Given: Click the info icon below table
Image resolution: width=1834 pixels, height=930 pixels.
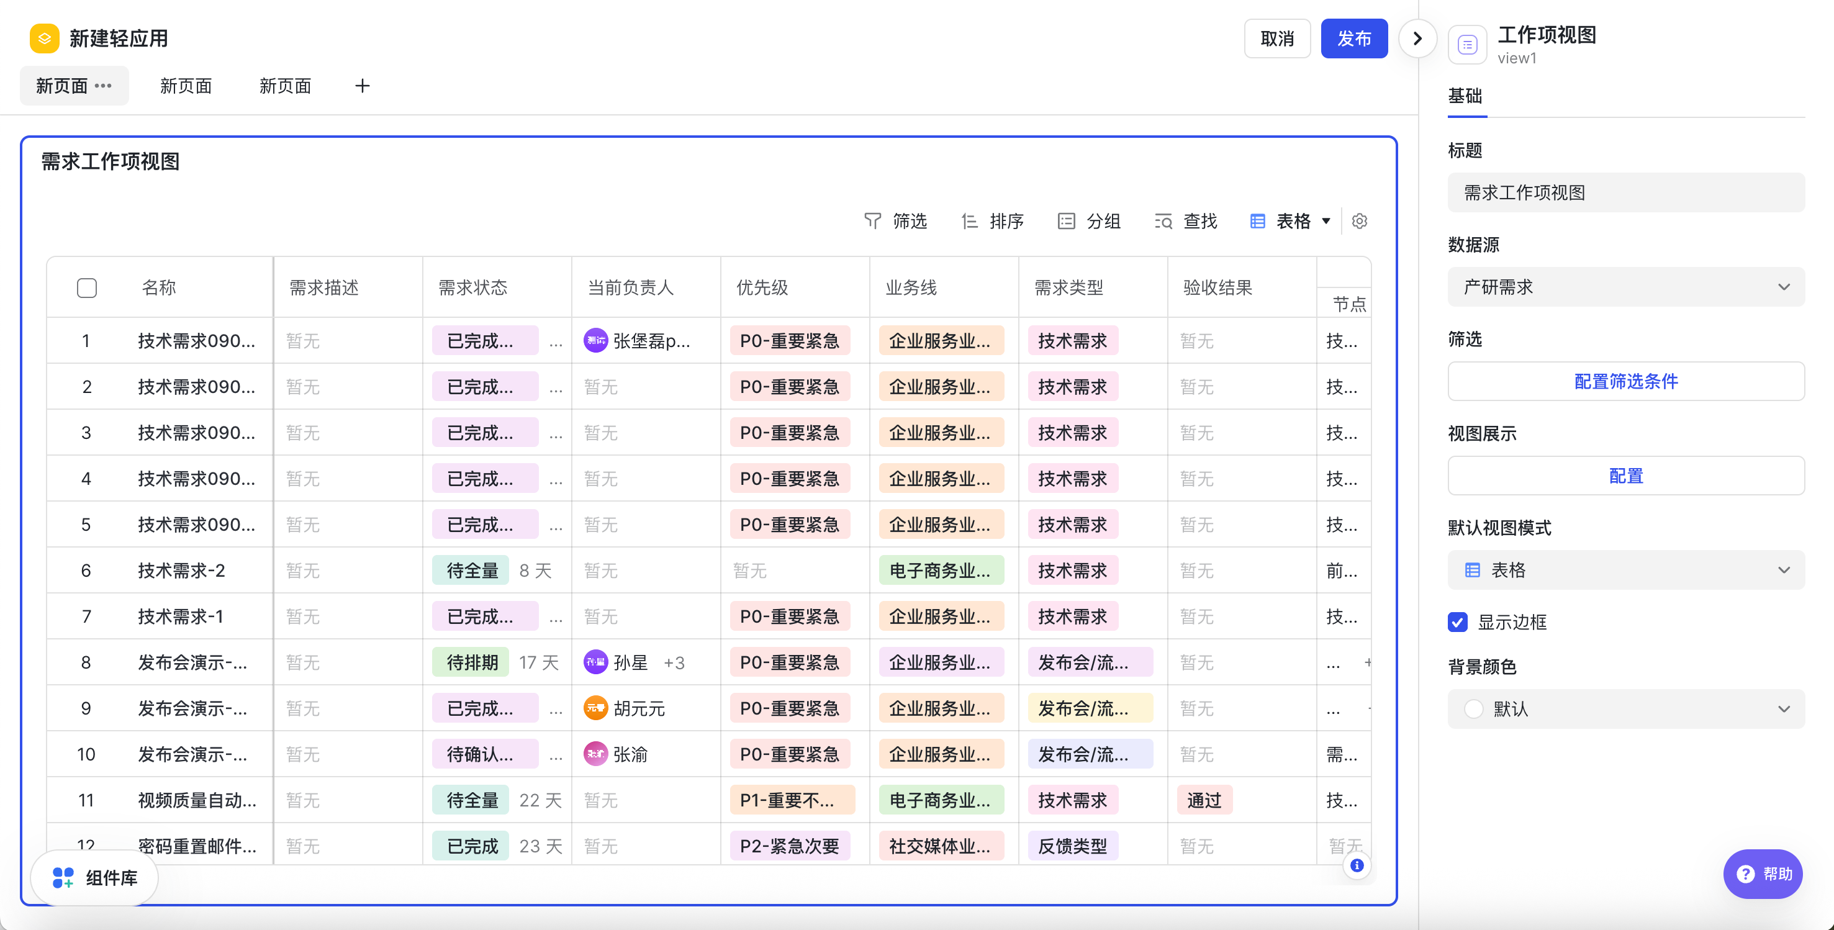Looking at the screenshot, I should click(x=1357, y=865).
